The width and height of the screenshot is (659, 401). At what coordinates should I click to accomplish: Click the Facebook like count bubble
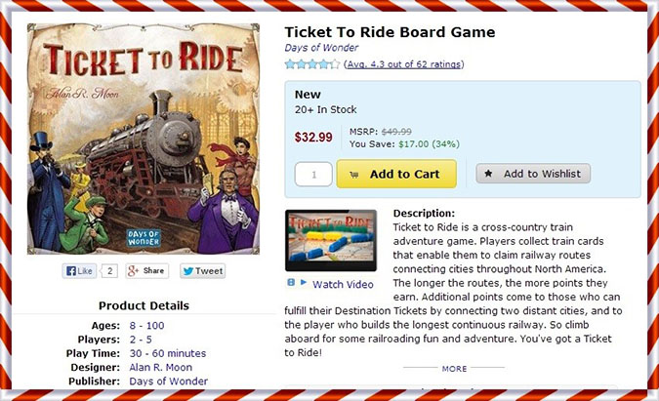(110, 270)
